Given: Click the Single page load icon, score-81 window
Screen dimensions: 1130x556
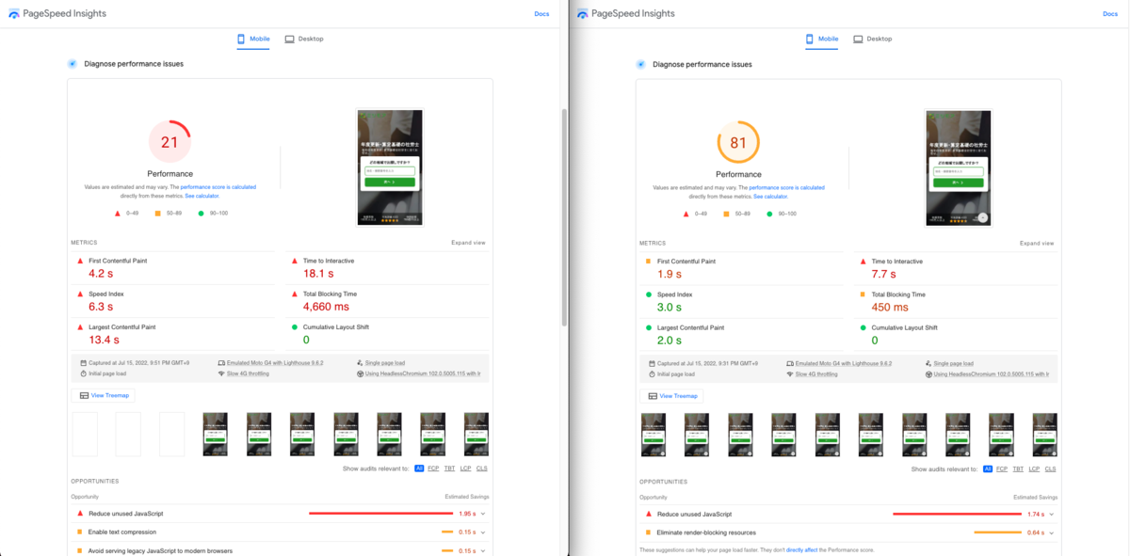Looking at the screenshot, I should (x=929, y=362).
